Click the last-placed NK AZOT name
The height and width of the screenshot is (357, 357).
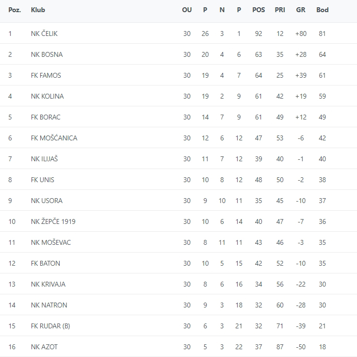[x=44, y=347]
